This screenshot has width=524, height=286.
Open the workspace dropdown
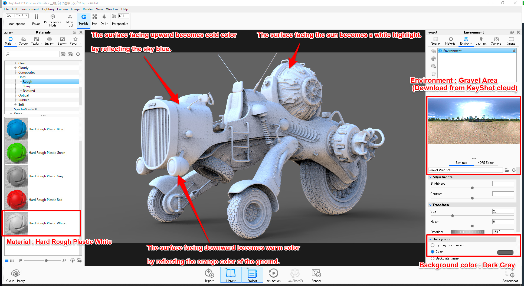pyautogui.click(x=17, y=16)
